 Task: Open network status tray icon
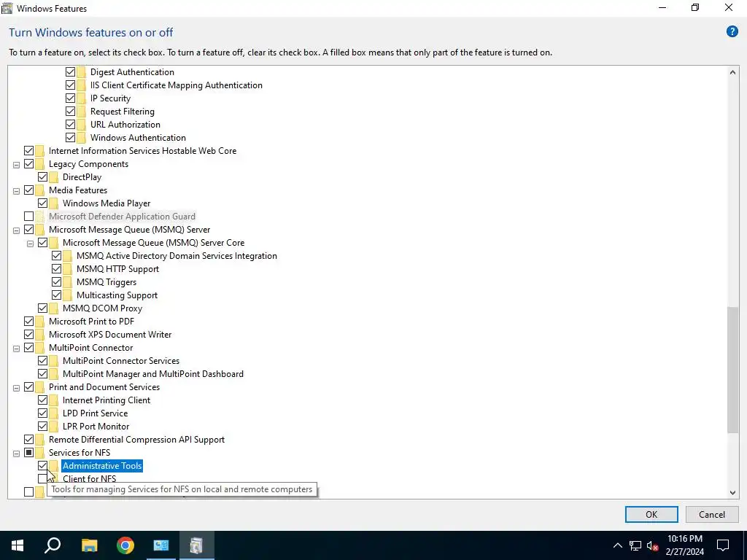point(635,545)
